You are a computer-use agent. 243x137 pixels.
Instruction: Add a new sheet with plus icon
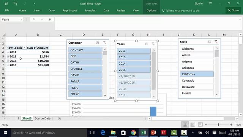pos(59,119)
